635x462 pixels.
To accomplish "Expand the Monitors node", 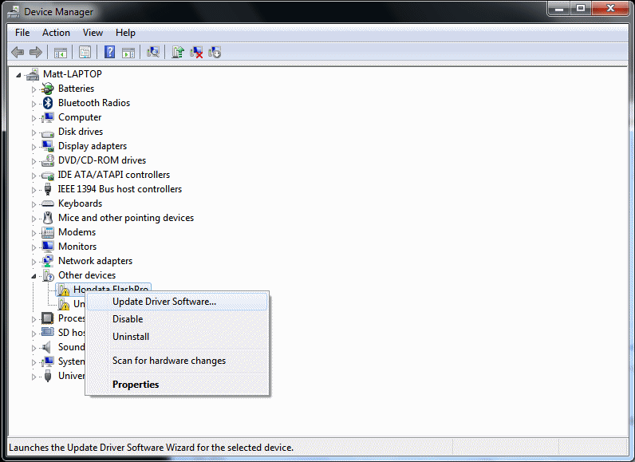I will pos(34,247).
